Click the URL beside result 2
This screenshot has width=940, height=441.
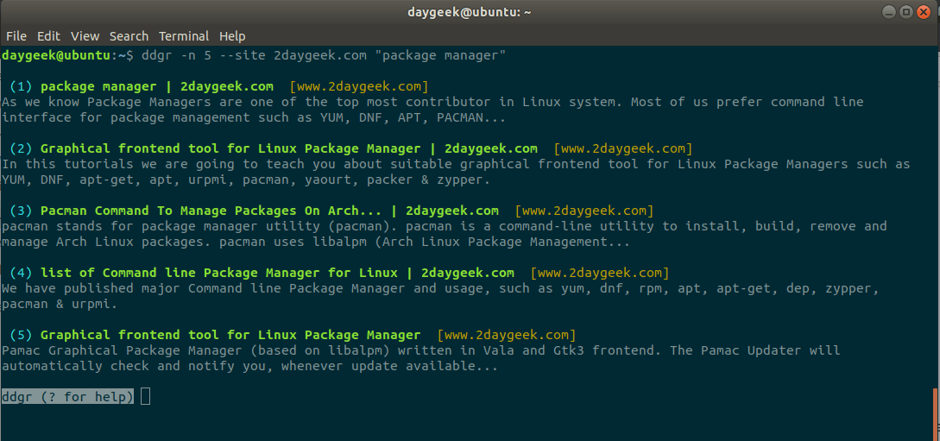pyautogui.click(x=622, y=148)
